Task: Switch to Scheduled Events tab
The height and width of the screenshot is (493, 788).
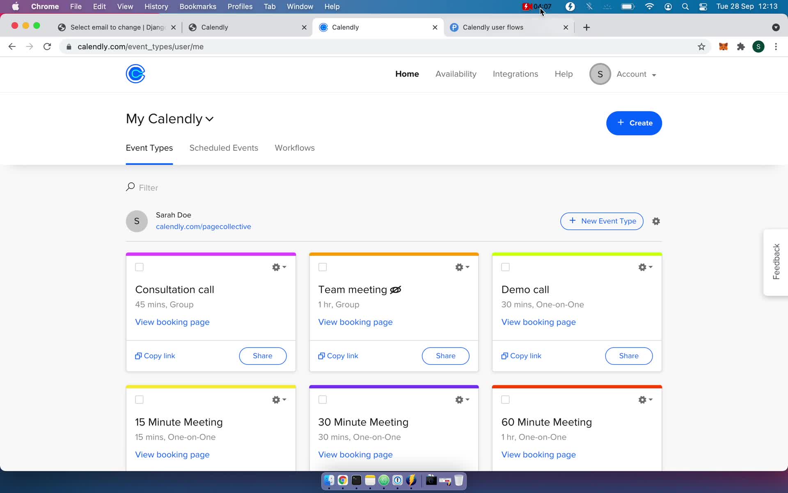Action: click(224, 147)
